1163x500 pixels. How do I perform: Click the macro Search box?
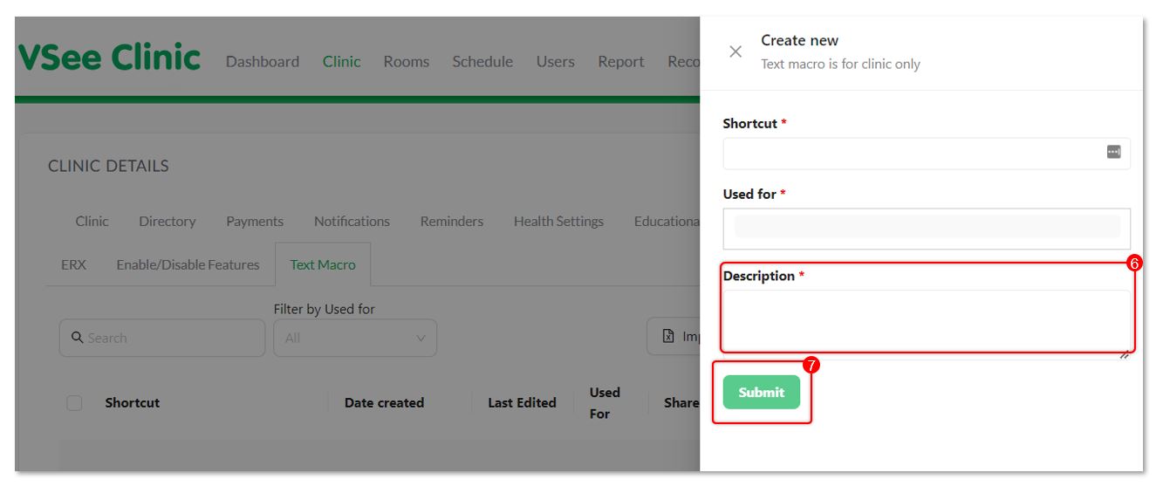pos(162,338)
